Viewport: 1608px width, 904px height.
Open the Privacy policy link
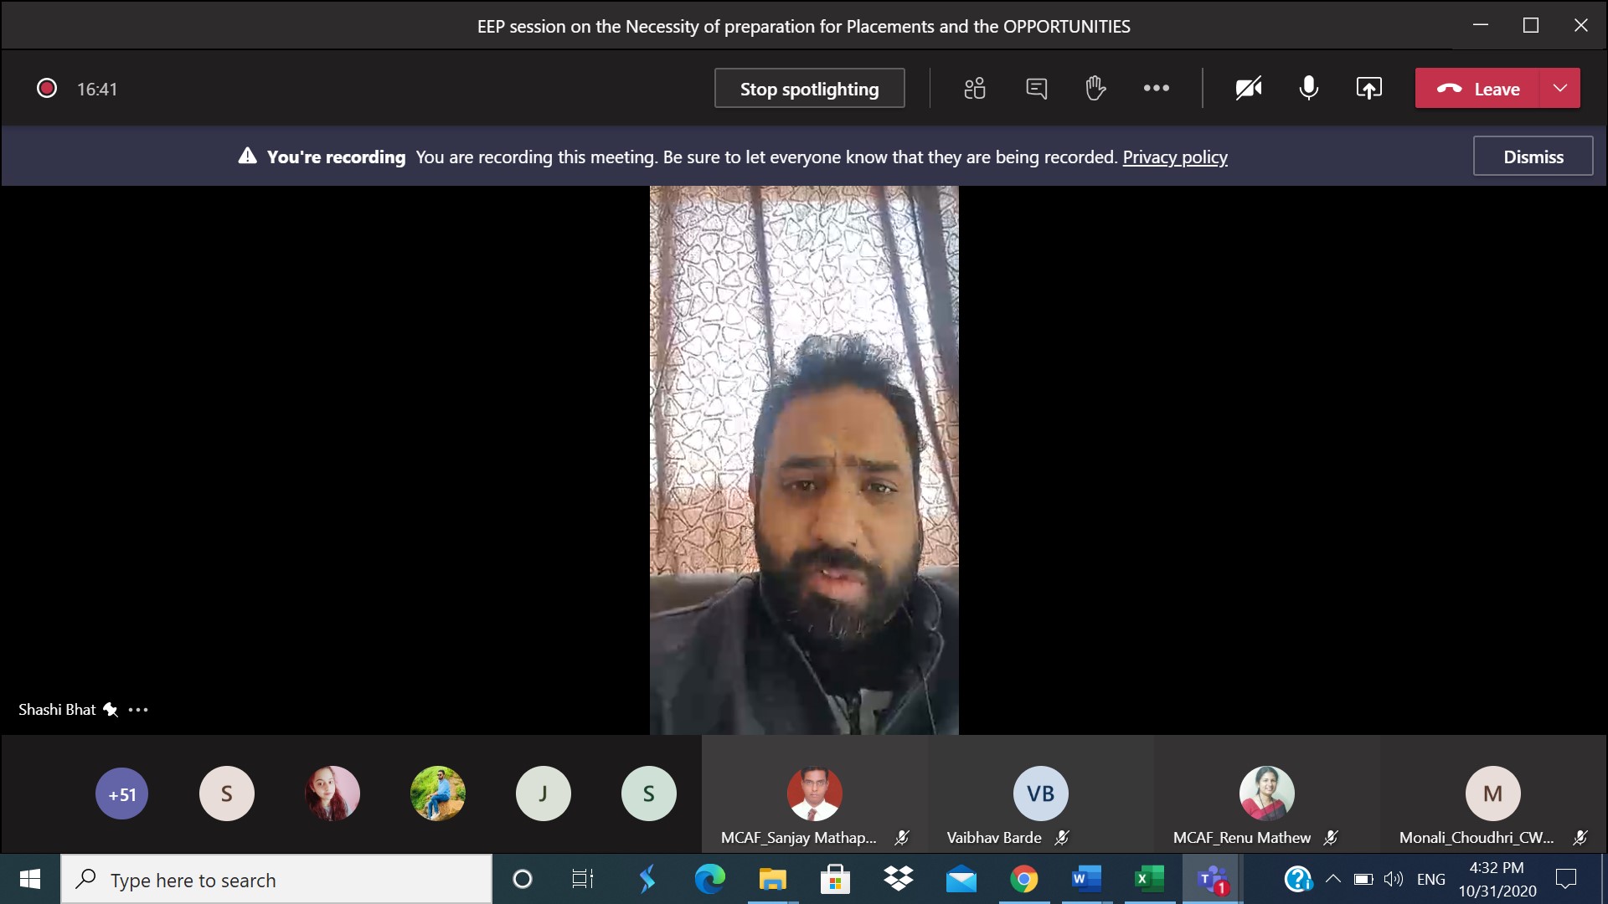[x=1174, y=157]
